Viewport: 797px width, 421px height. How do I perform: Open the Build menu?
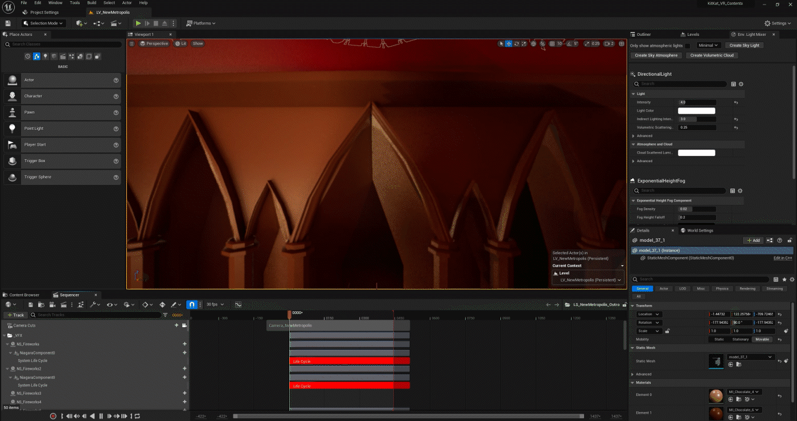[x=91, y=3]
